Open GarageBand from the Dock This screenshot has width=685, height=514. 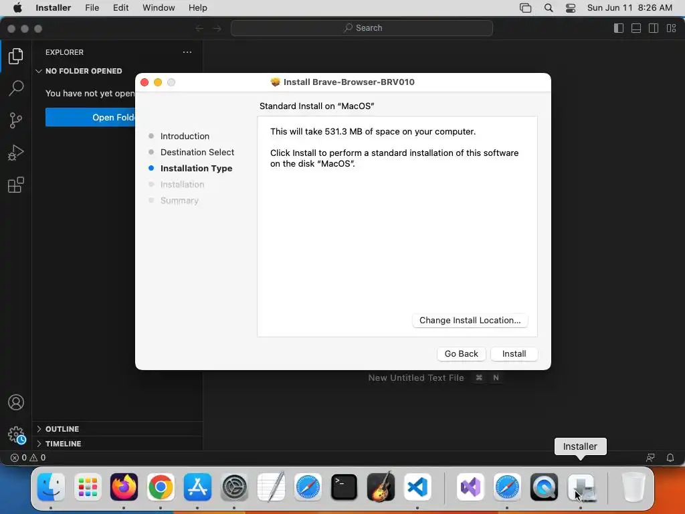pyautogui.click(x=381, y=487)
